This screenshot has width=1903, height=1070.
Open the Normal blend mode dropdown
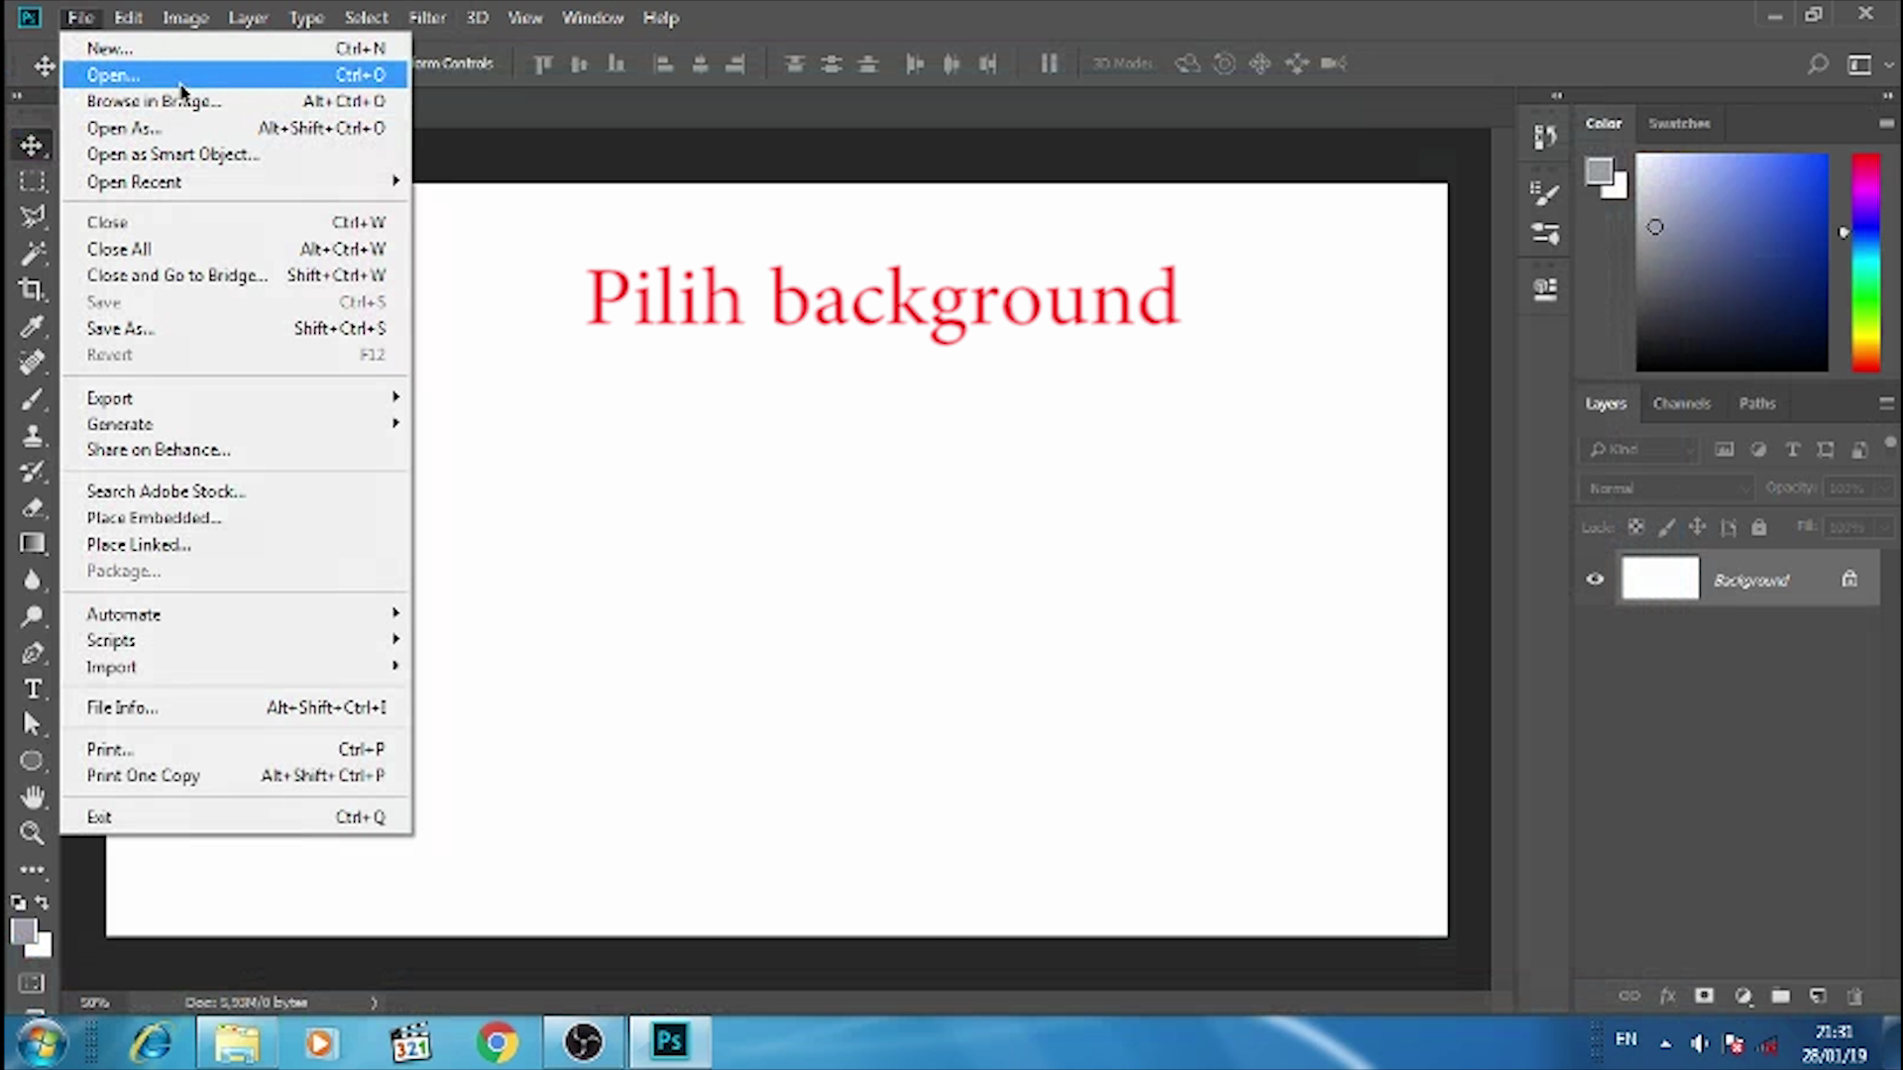[x=1667, y=488]
